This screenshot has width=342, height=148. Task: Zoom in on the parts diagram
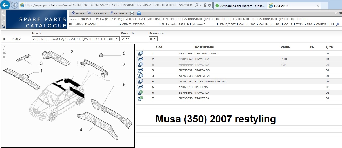click(4, 53)
